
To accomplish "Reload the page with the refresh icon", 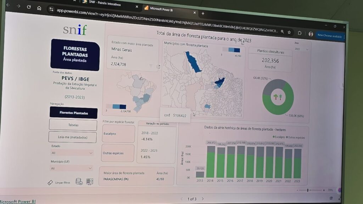I will [29, 7].
